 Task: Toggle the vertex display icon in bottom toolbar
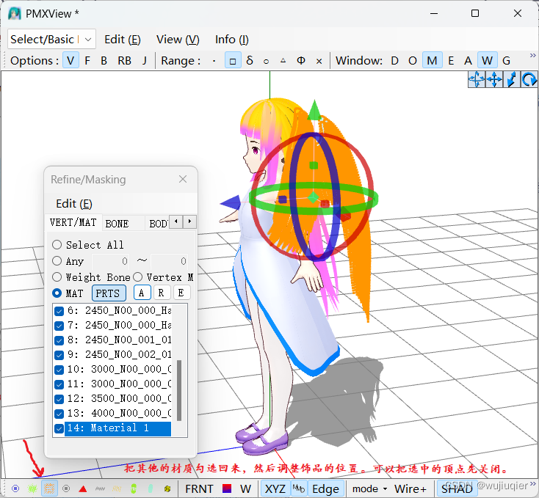coord(15,488)
